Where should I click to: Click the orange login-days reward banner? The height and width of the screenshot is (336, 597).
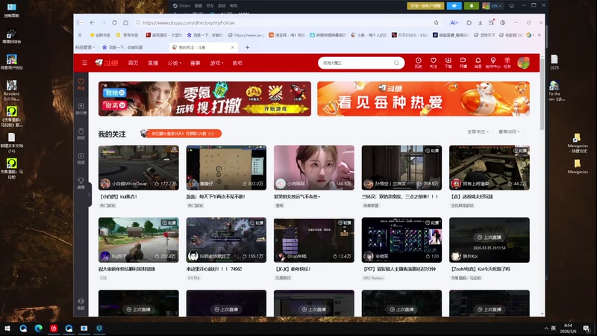(x=181, y=134)
